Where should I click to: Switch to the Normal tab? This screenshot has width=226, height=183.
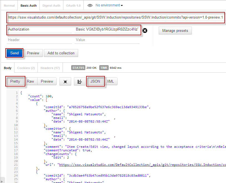point(9,6)
